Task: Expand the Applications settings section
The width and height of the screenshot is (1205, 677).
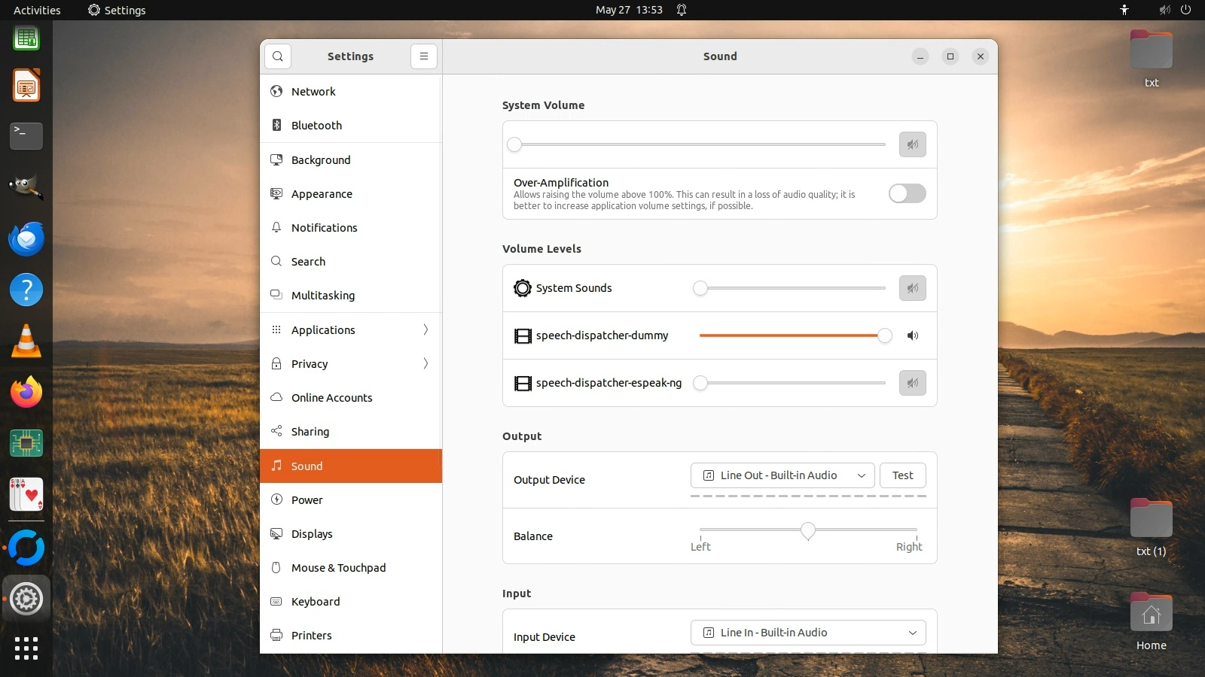Action: click(x=351, y=330)
